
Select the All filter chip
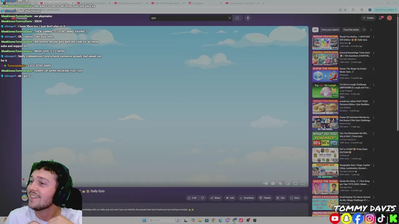pyautogui.click(x=315, y=30)
